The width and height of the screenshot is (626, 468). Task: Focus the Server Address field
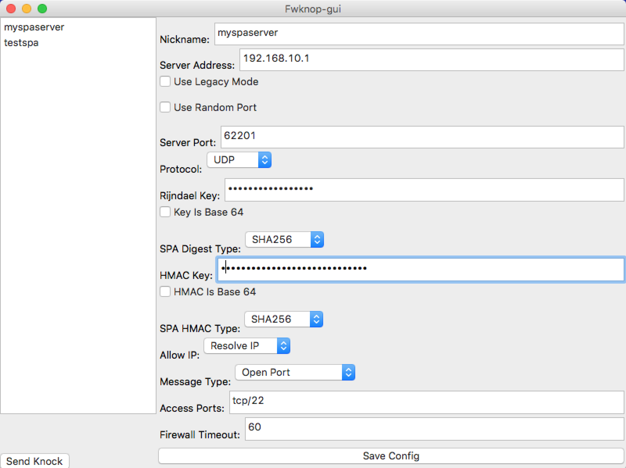coord(431,60)
